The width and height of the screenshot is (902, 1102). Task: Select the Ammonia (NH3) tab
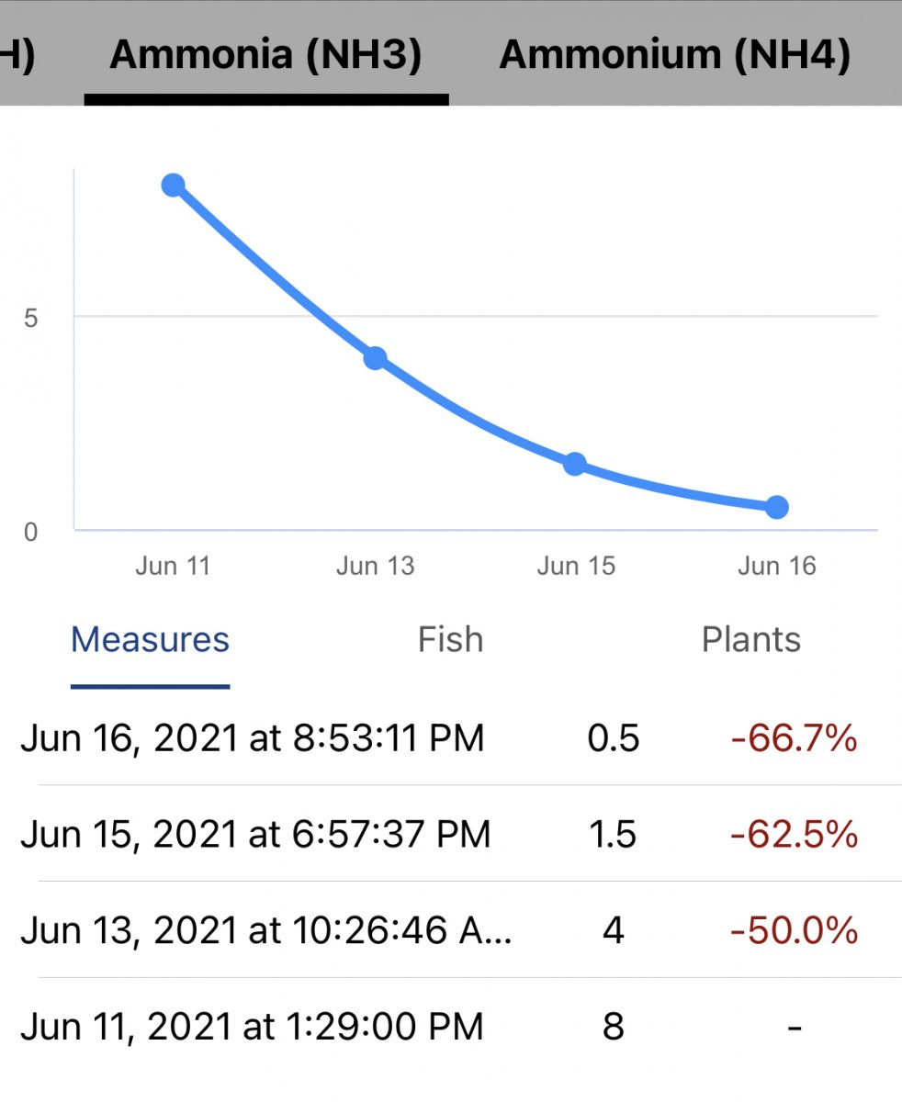click(265, 55)
